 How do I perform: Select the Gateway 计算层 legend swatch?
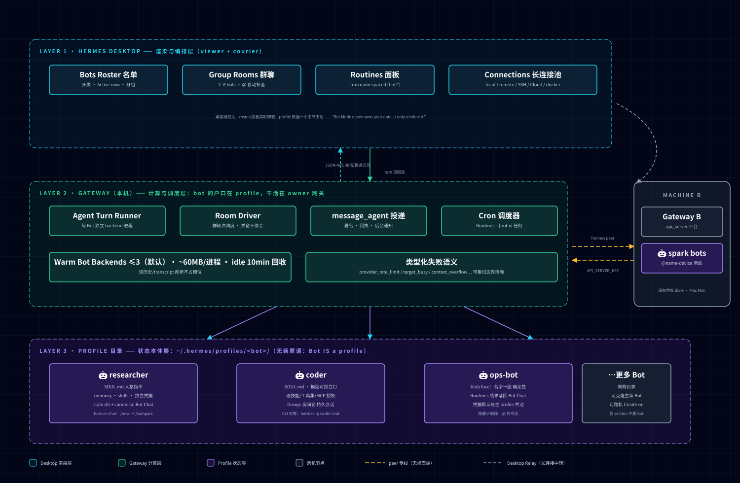coord(122,463)
